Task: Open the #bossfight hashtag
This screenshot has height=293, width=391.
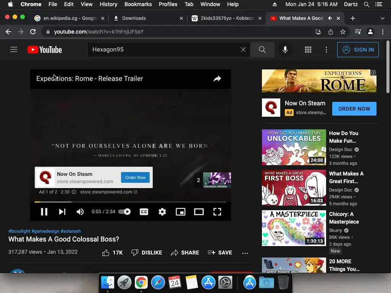Action: click(x=19, y=231)
